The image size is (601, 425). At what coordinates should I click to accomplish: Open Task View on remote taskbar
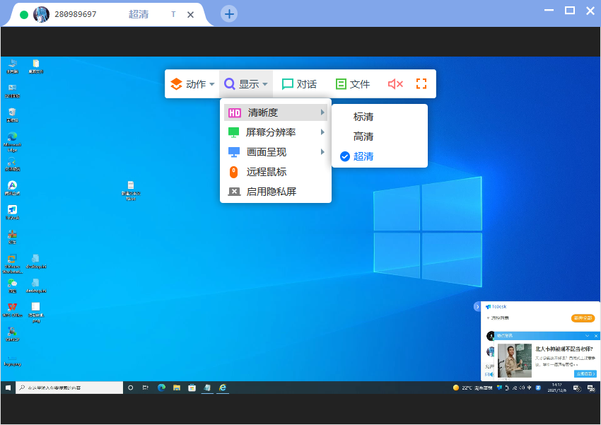[145, 388]
